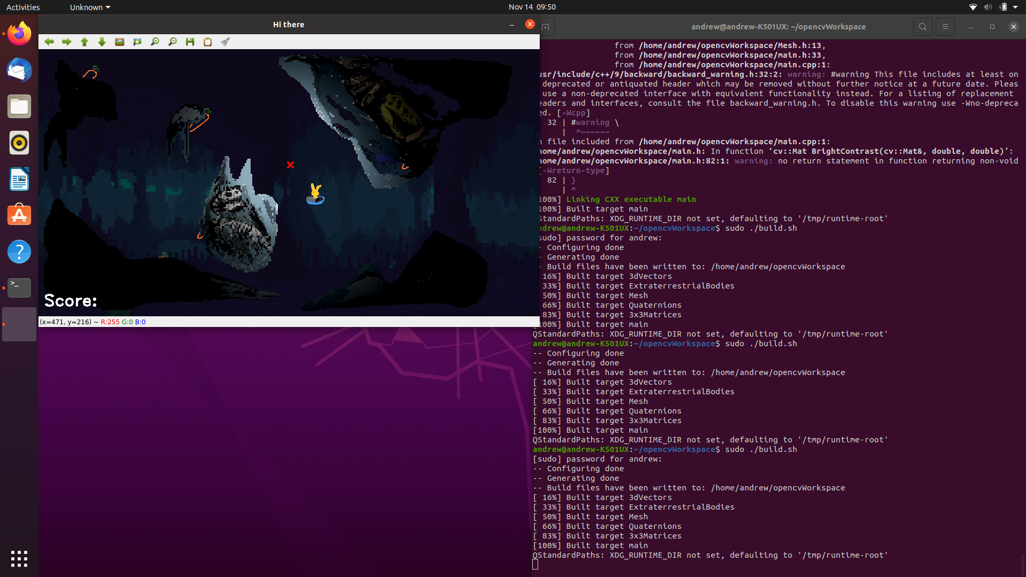Open the clock and calendar menu

(x=532, y=7)
